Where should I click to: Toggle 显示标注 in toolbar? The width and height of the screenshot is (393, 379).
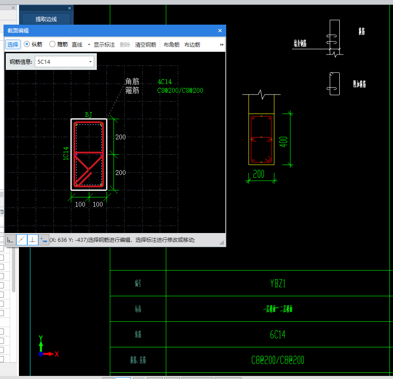pyautogui.click(x=104, y=44)
